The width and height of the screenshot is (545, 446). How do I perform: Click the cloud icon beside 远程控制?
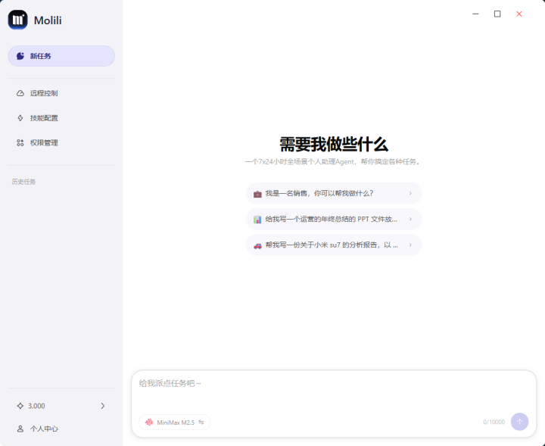coord(20,93)
